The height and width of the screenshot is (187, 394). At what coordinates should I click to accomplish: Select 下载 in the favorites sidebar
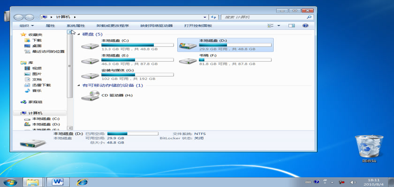[x=37, y=40]
